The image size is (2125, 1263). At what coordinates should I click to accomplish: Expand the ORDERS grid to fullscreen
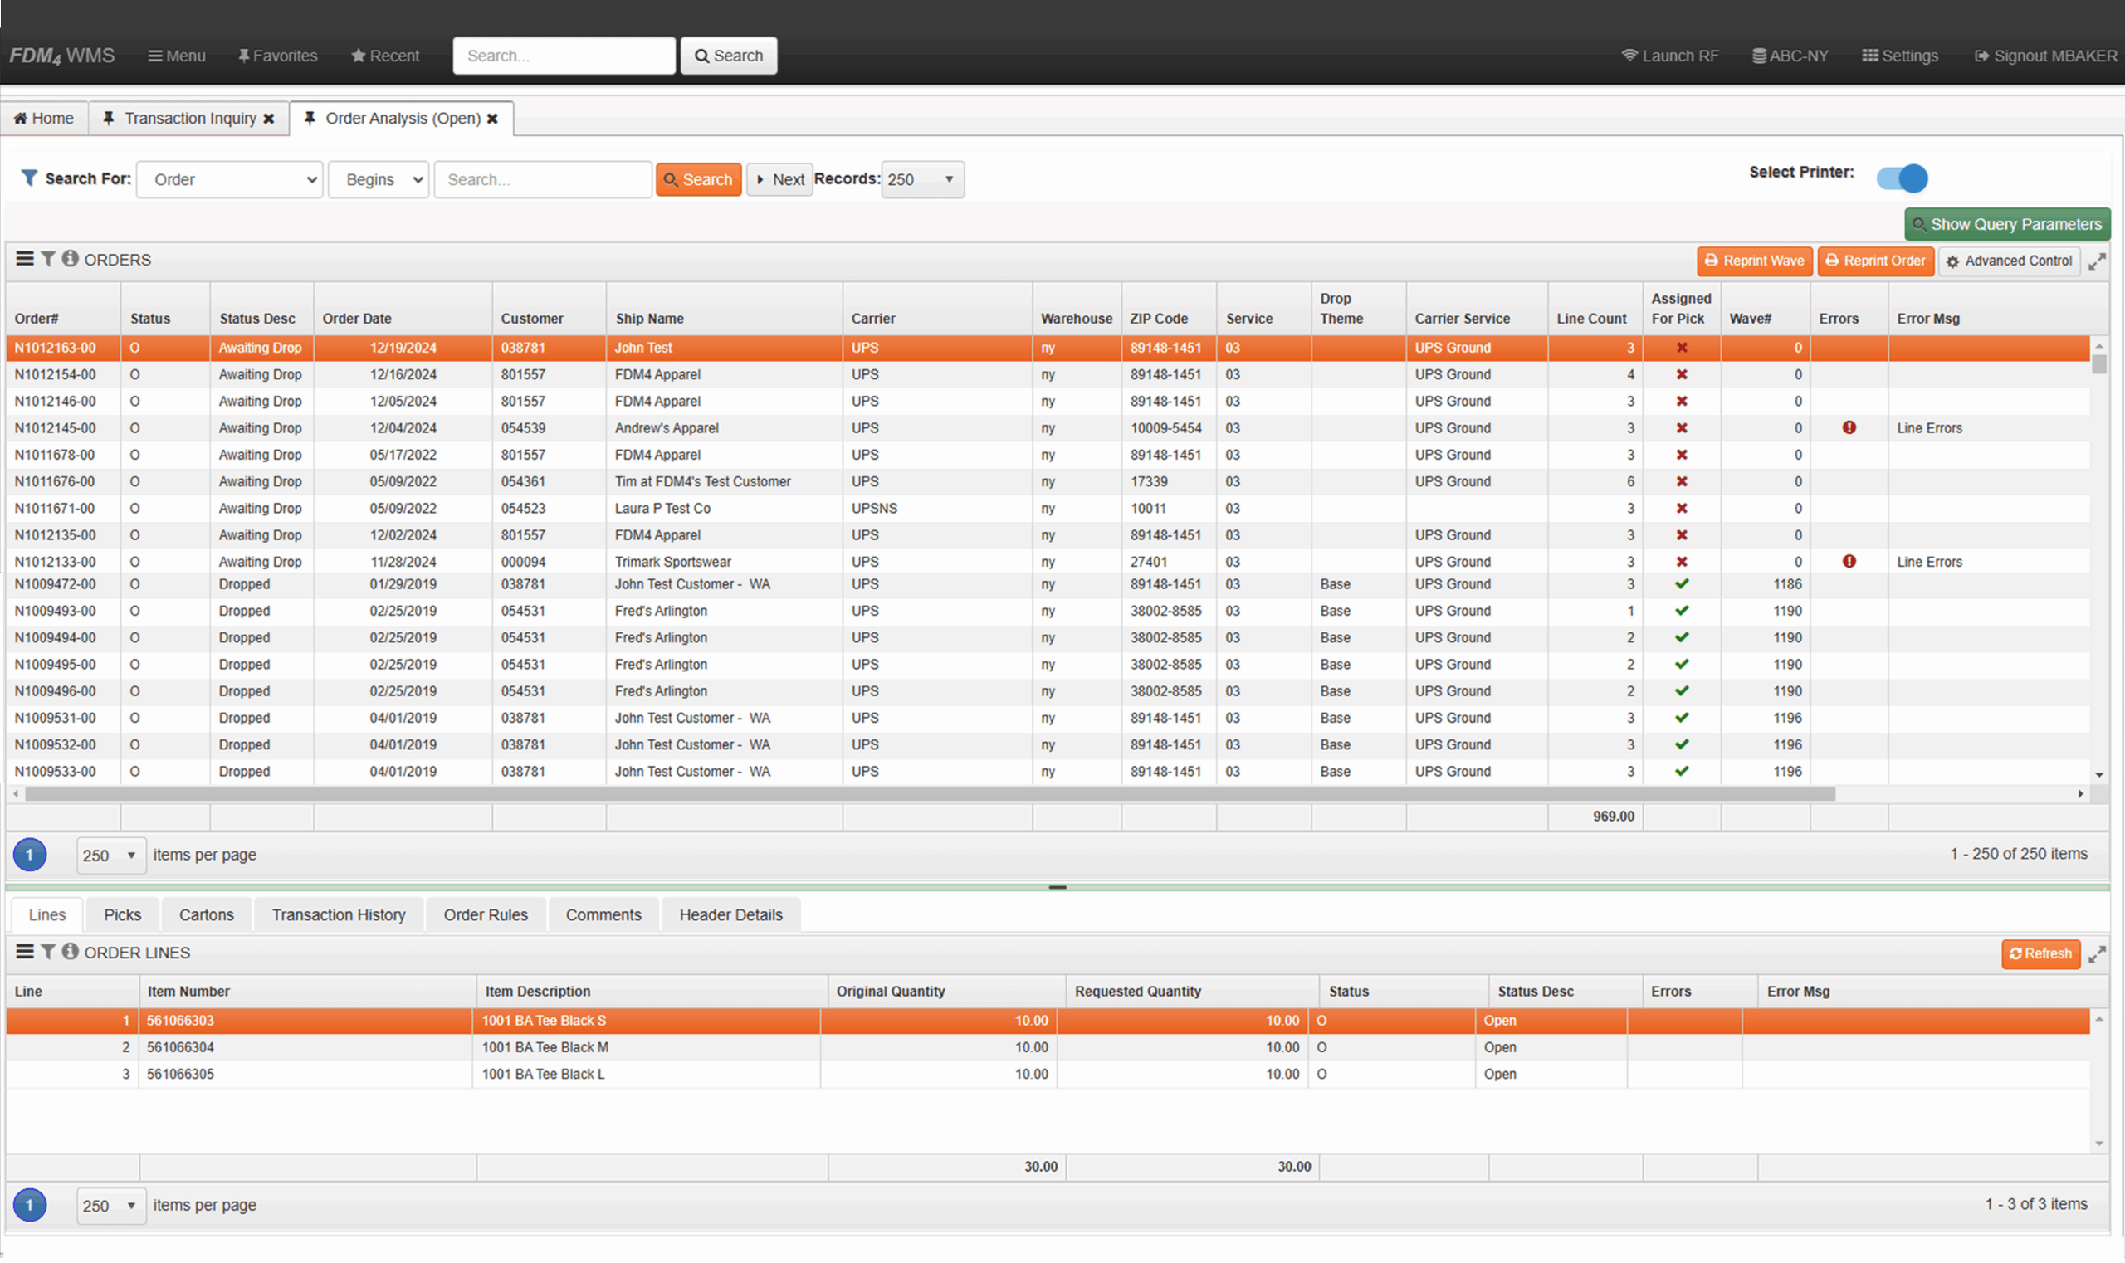pyautogui.click(x=2097, y=261)
